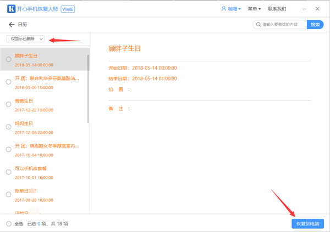This screenshot has height=232, width=330.
Task: Click inside the search input field
Action: (283, 25)
